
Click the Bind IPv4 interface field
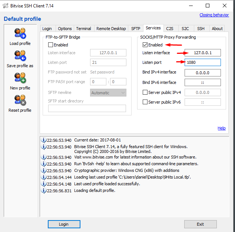pos(203,73)
